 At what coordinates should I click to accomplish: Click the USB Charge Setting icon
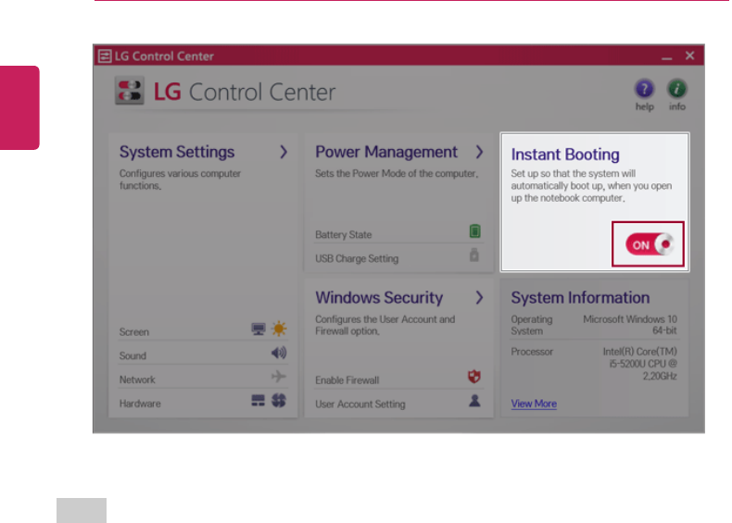[x=474, y=255]
